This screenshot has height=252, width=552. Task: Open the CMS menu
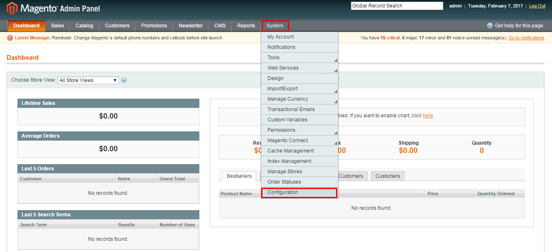(x=220, y=26)
